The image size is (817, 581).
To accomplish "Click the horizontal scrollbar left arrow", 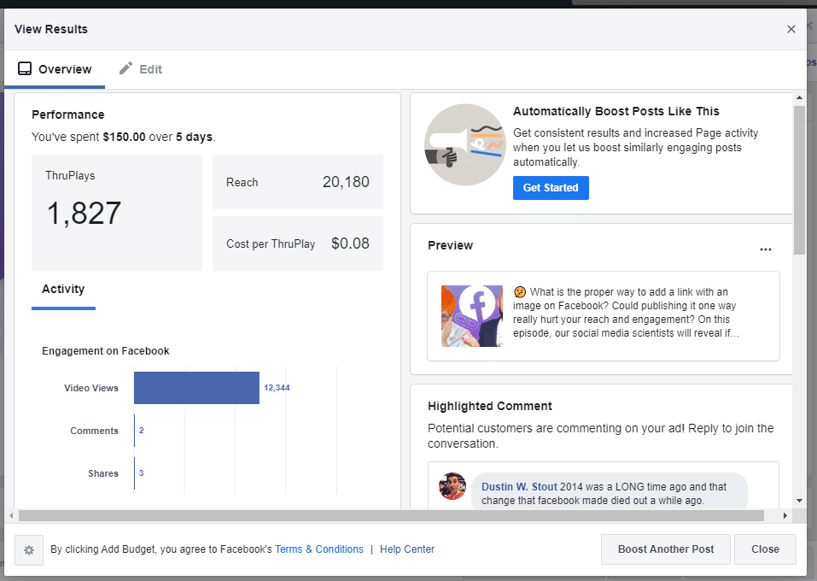I will point(11,516).
